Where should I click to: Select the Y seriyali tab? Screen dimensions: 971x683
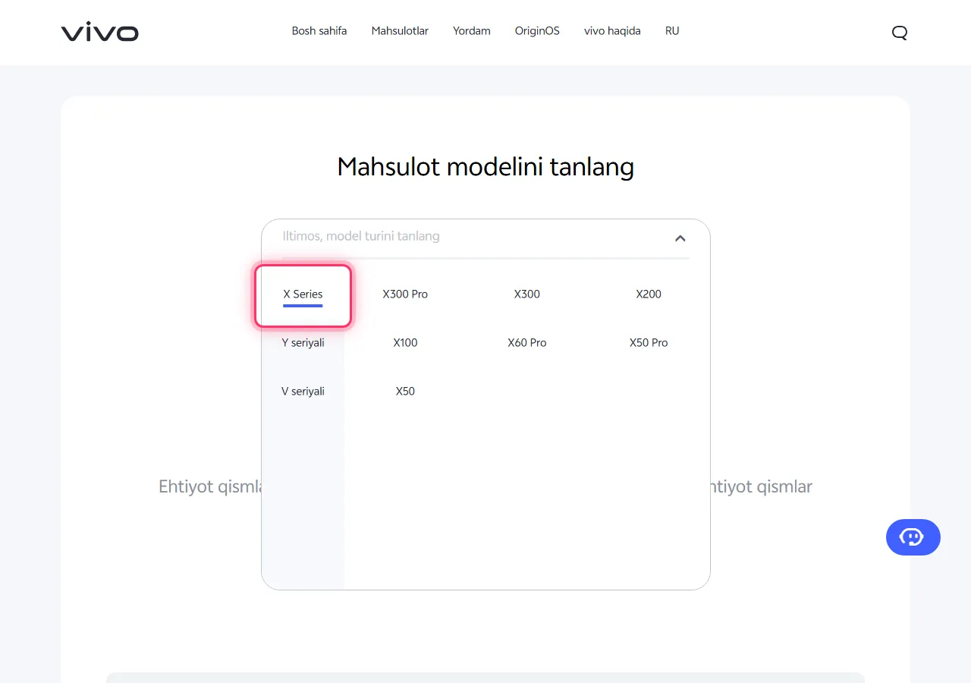click(303, 343)
